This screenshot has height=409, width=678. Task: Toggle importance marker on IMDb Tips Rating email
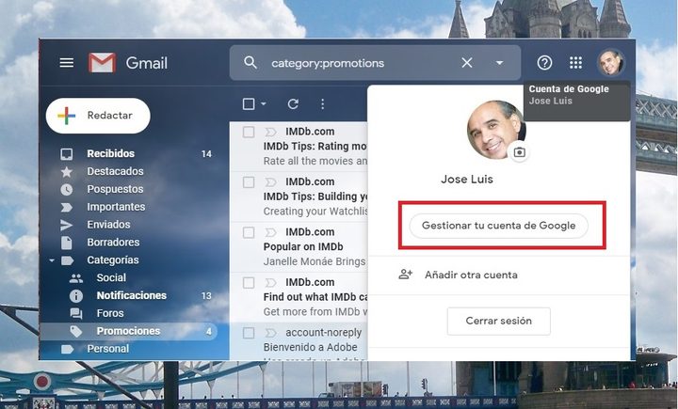[270, 132]
